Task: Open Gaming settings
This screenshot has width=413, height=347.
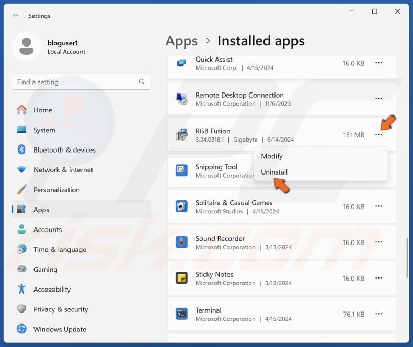Action: click(x=82, y=269)
